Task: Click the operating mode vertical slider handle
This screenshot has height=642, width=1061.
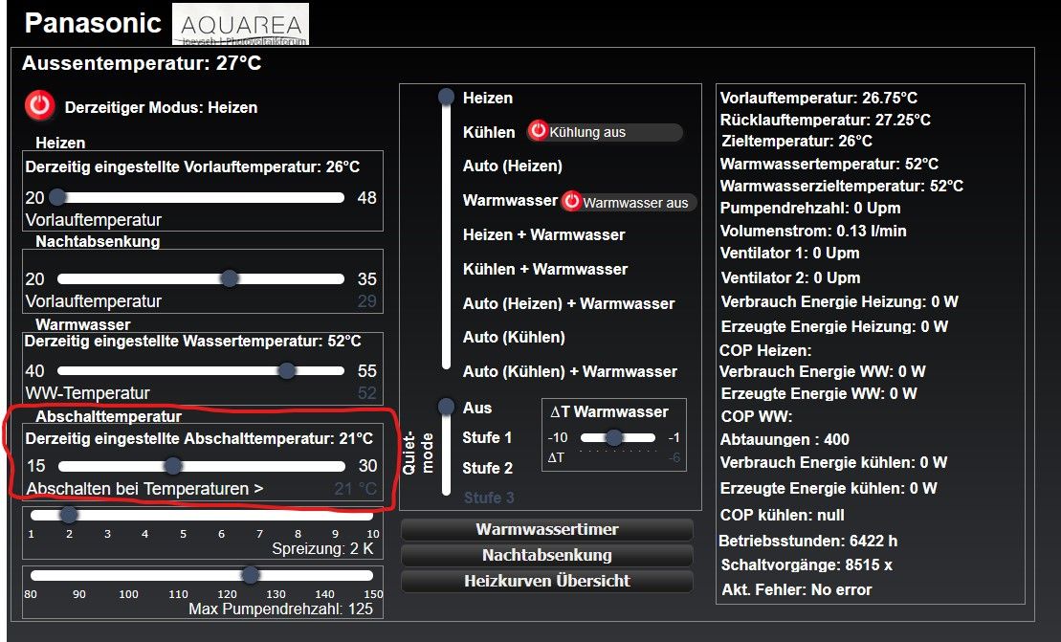Action: pos(446,97)
